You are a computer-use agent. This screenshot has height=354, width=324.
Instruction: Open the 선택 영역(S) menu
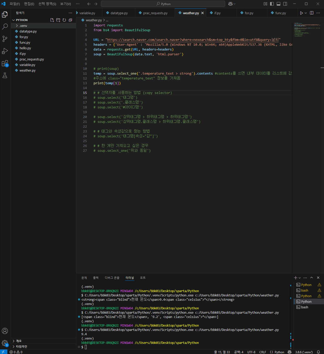tap(47, 4)
